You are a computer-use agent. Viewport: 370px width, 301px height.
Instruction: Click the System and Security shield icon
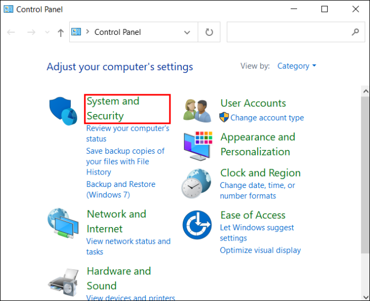63,111
